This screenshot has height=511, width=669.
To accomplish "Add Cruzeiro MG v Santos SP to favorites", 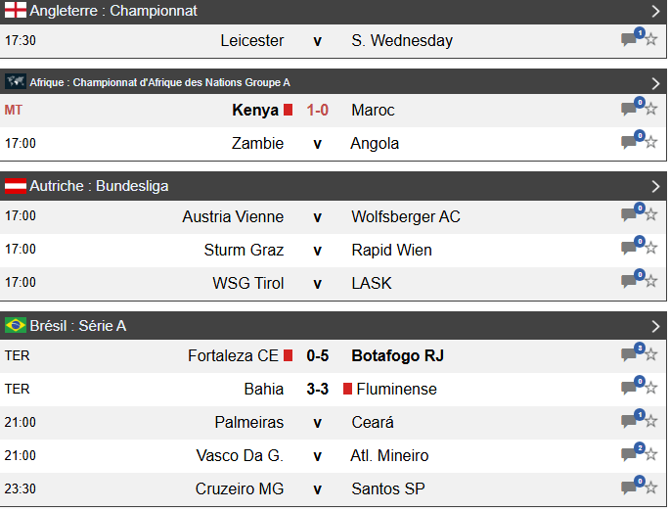I will (x=650, y=488).
